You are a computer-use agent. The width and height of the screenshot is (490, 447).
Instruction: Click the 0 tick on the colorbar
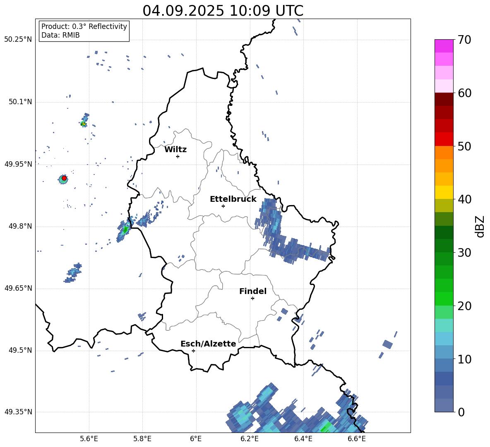[461, 412]
